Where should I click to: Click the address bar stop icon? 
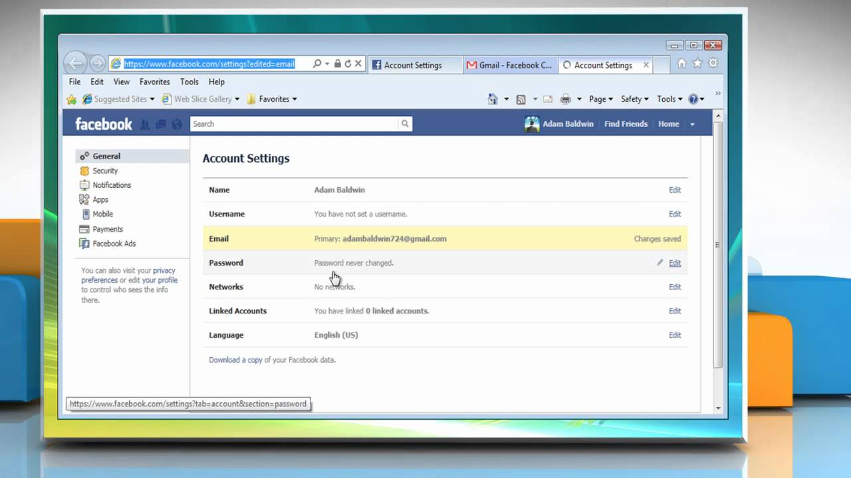click(x=358, y=64)
